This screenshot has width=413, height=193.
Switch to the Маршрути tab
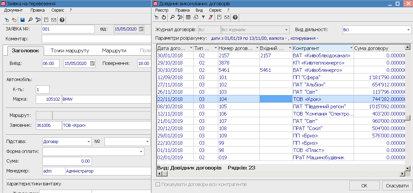[114, 51]
